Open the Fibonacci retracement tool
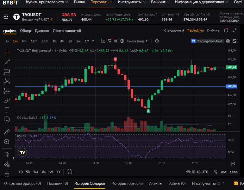Screen dimensions: 244x190 pyautogui.click(x=7, y=72)
